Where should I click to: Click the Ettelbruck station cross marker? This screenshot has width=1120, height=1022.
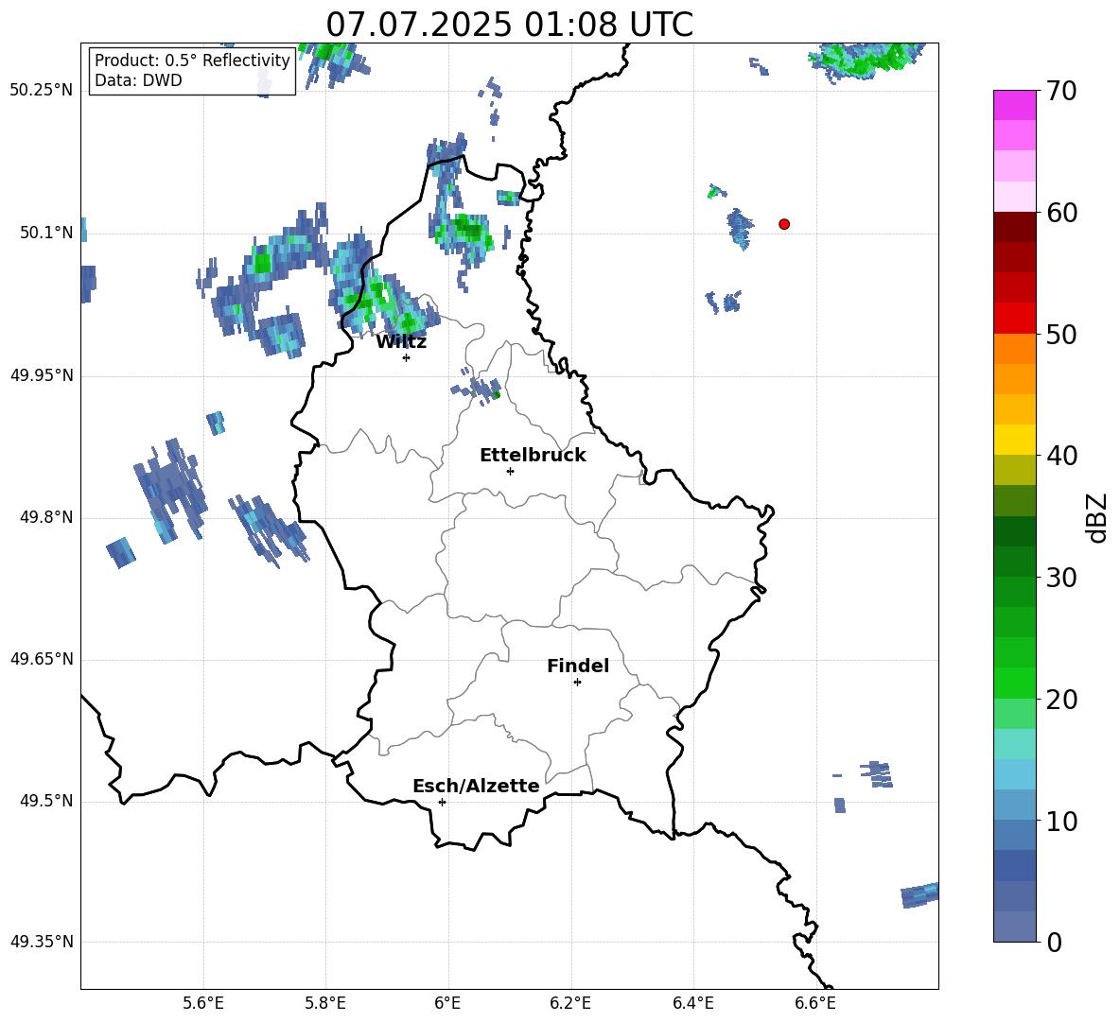tap(510, 471)
